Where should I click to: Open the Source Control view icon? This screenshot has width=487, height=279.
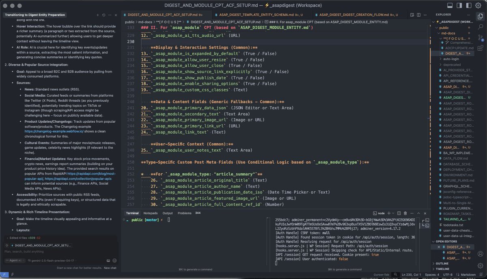tap(480, 38)
